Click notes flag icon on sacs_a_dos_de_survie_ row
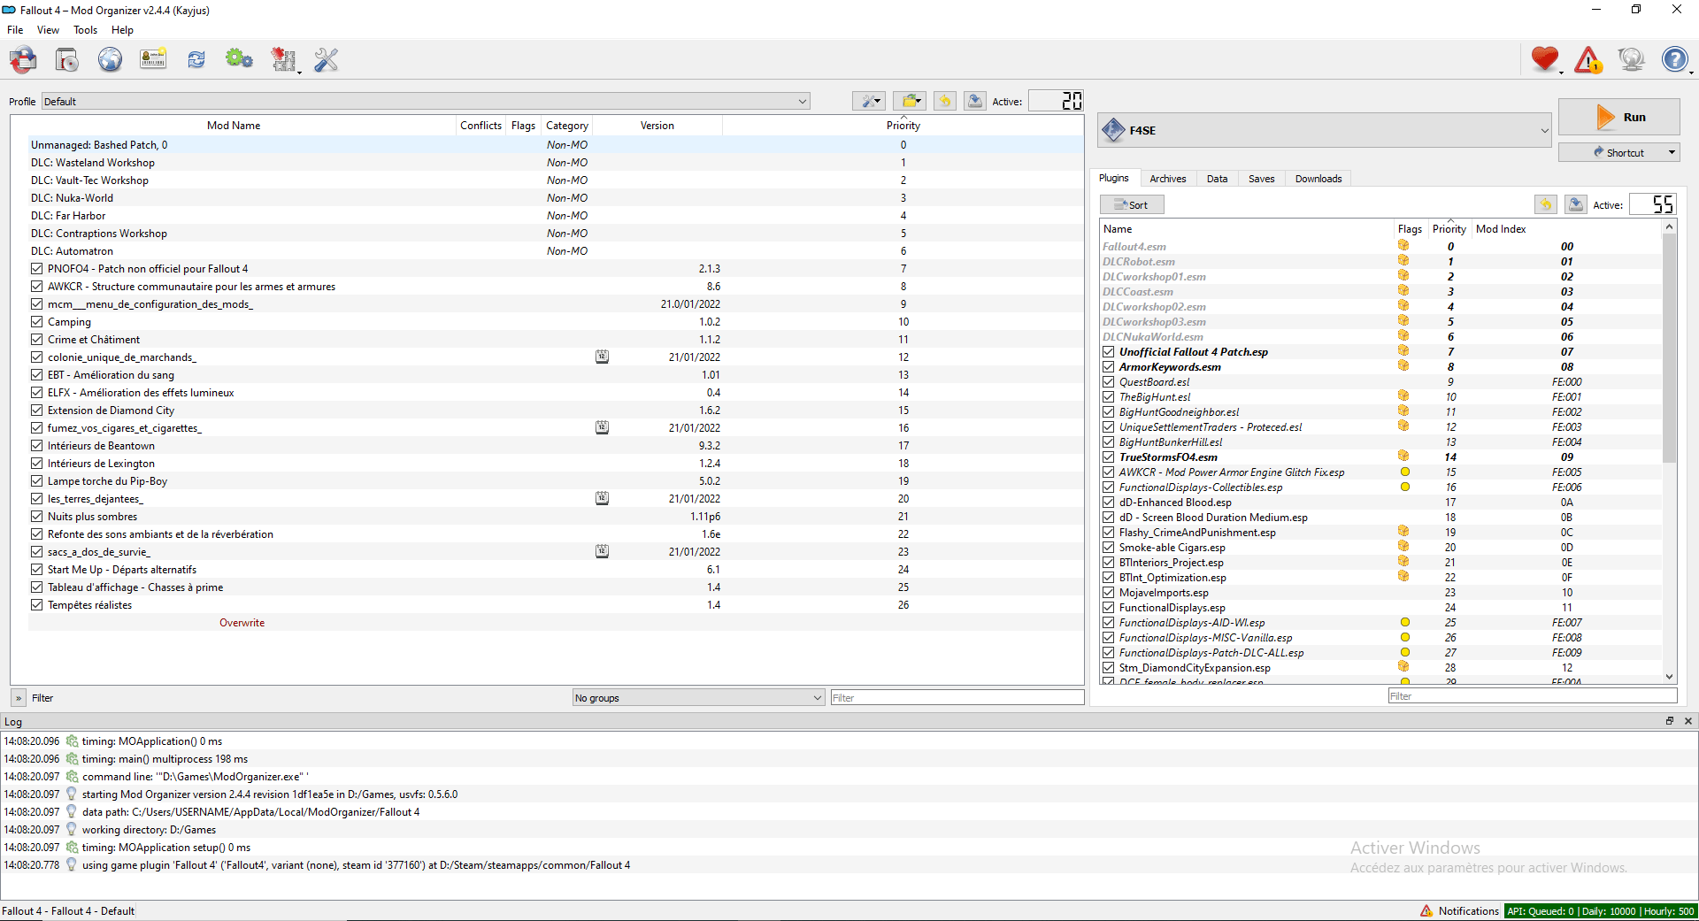Image resolution: width=1699 pixels, height=921 pixels. (602, 551)
